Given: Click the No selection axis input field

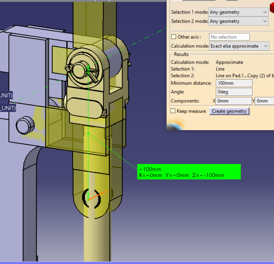Looking at the screenshot, I should (x=229, y=37).
